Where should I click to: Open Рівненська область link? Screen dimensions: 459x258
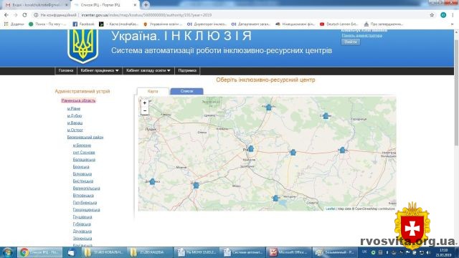pos(78,100)
